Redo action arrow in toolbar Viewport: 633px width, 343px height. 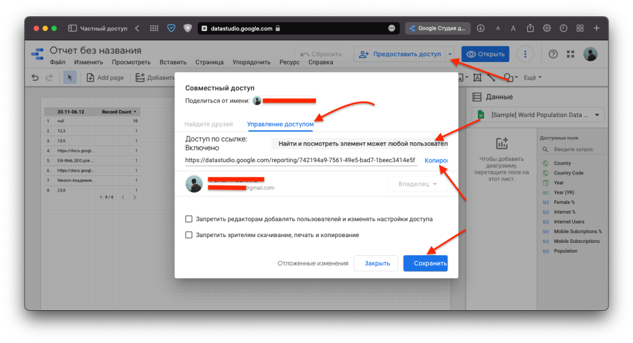click(x=49, y=77)
